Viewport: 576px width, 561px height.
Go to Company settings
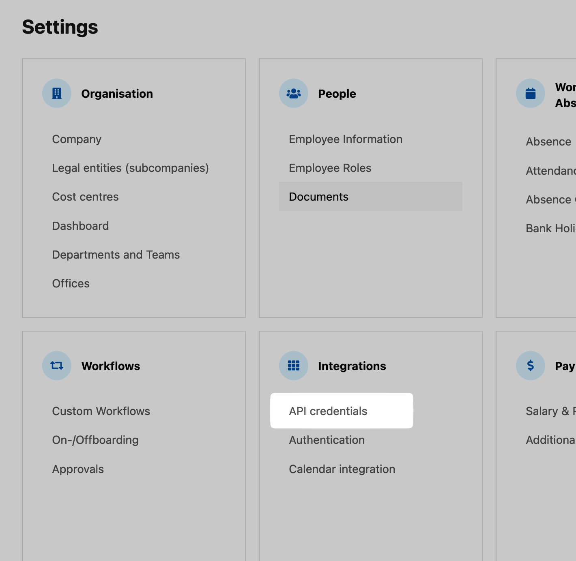pyautogui.click(x=77, y=139)
